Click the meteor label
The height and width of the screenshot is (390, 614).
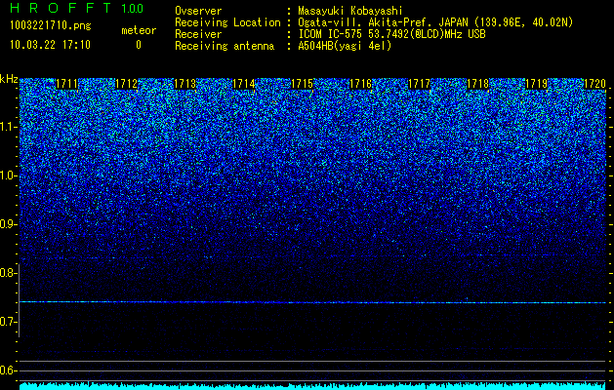(x=139, y=30)
